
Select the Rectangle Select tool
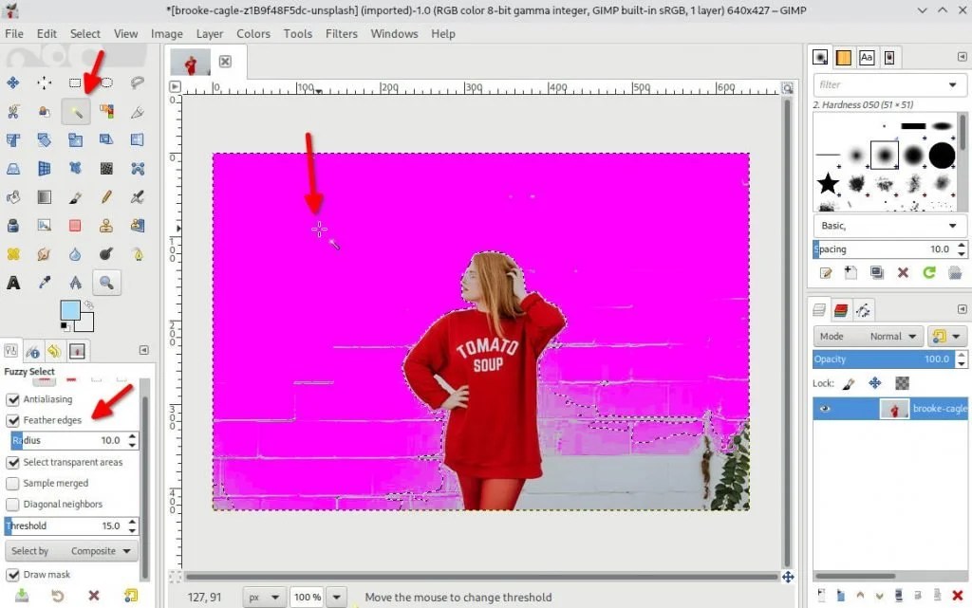(73, 83)
